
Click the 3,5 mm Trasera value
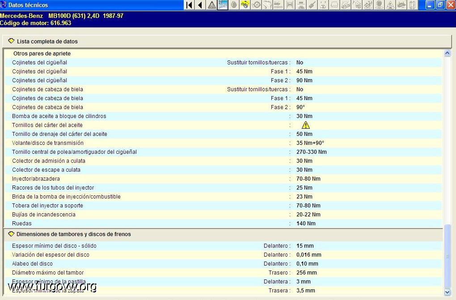point(306,291)
